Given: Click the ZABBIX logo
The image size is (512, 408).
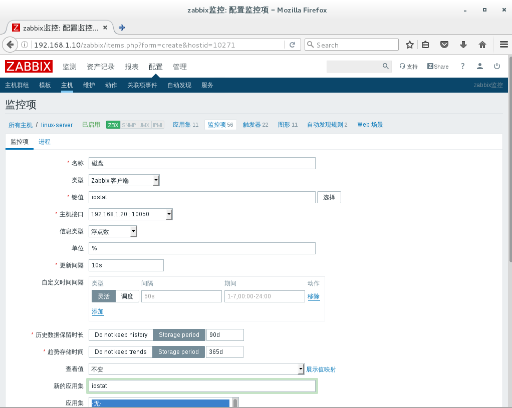Looking at the screenshot, I should [29, 66].
